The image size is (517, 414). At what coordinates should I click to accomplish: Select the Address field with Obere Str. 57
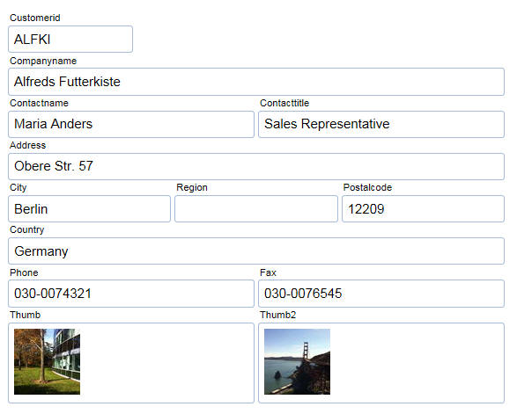[256, 166]
